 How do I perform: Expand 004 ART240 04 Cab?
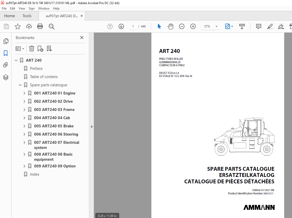[24, 118]
